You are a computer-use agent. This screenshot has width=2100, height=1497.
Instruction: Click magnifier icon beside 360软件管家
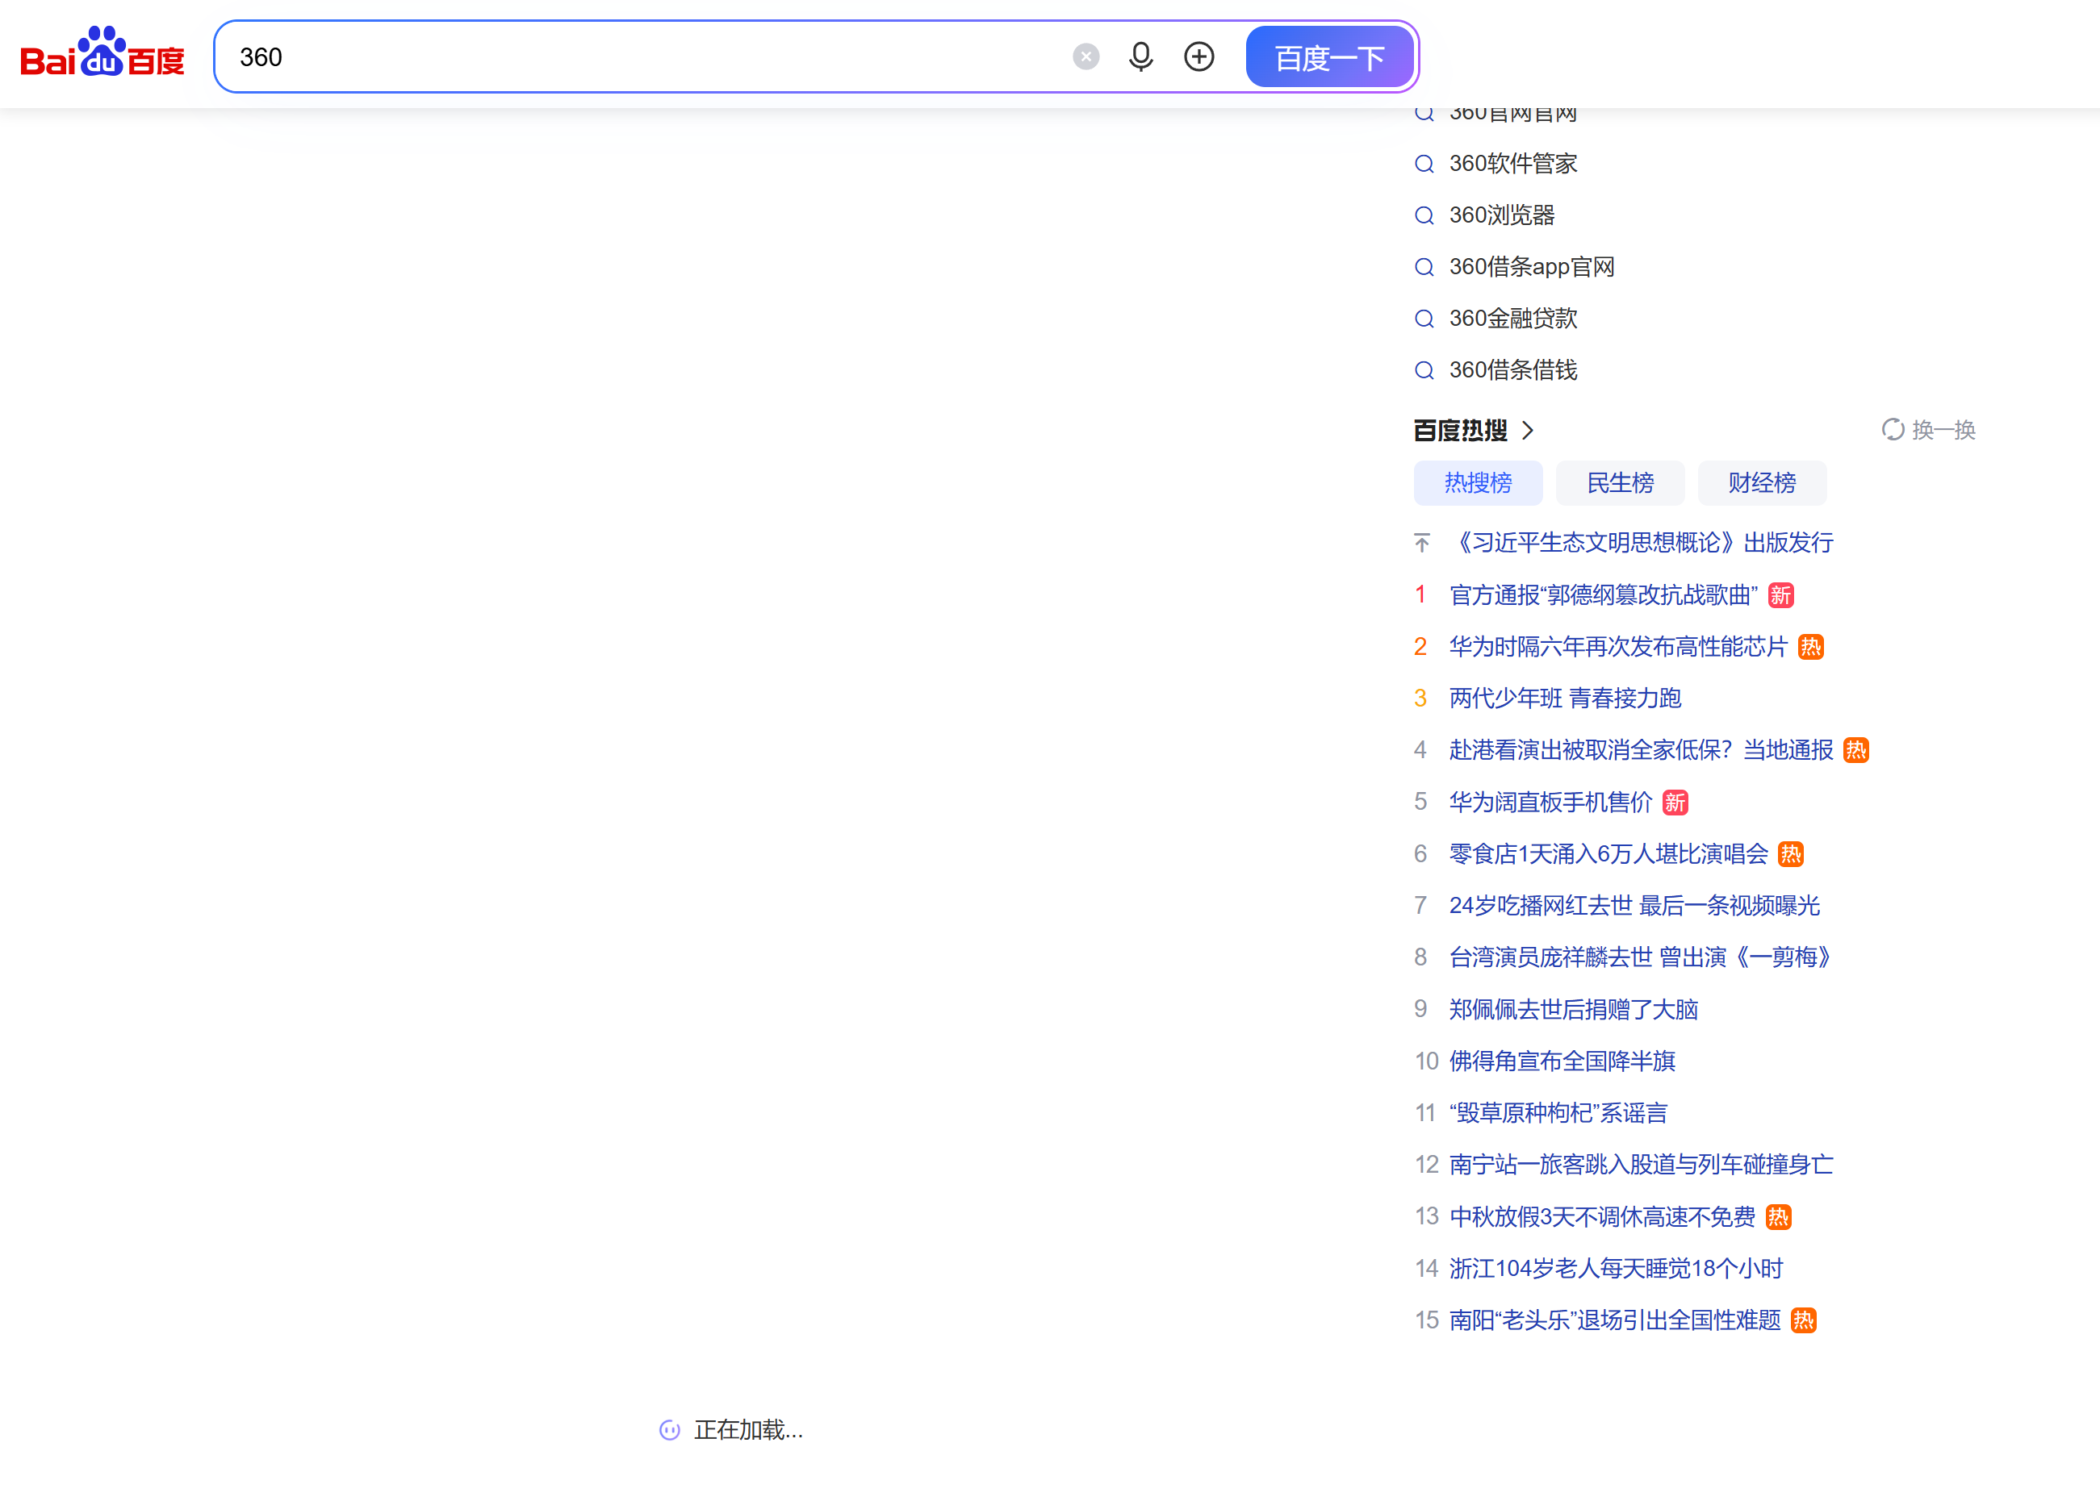coord(1424,164)
